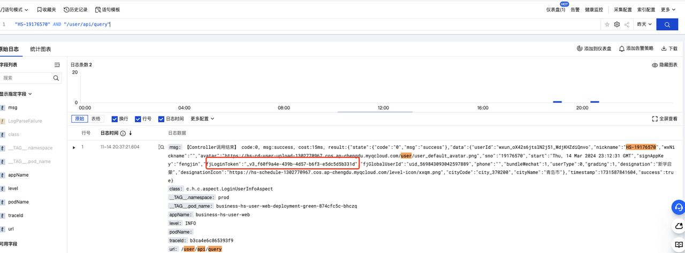Open 昨天 time range dropdown
This screenshot has width=685, height=253.
644,25
